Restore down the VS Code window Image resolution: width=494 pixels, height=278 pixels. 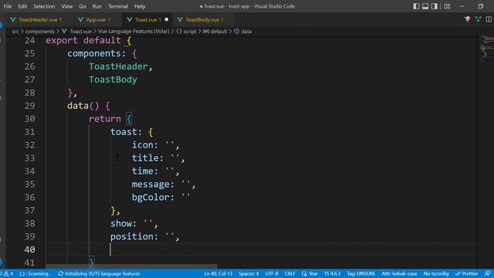(480, 6)
